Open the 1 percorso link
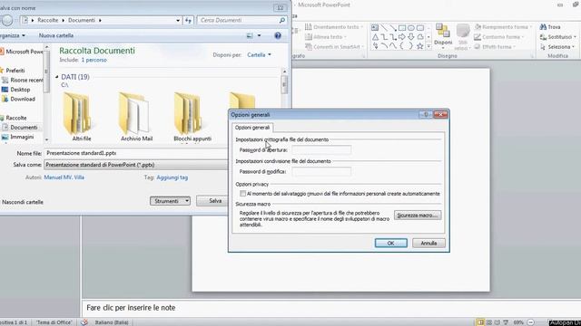This screenshot has height=326, width=581. point(94,60)
